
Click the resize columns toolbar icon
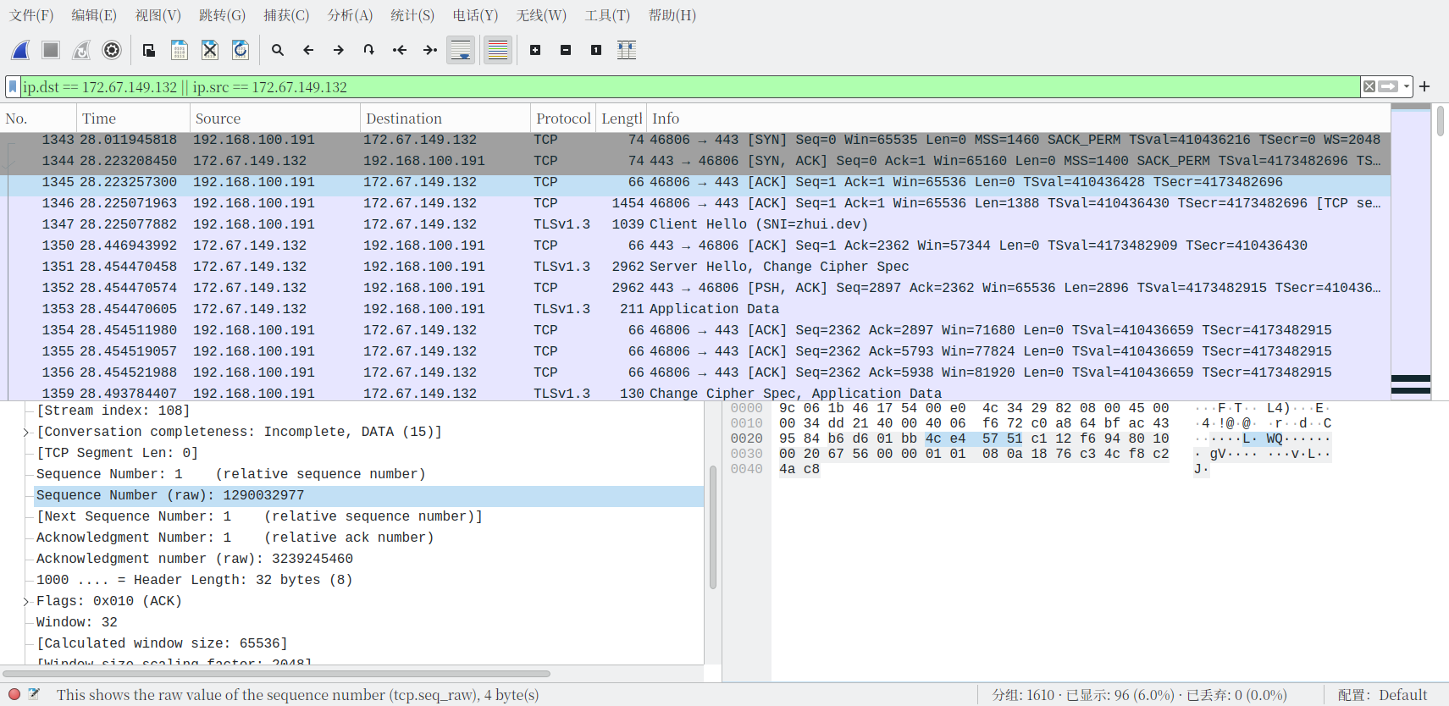[x=627, y=50]
